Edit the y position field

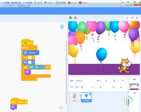tap(122, 81)
